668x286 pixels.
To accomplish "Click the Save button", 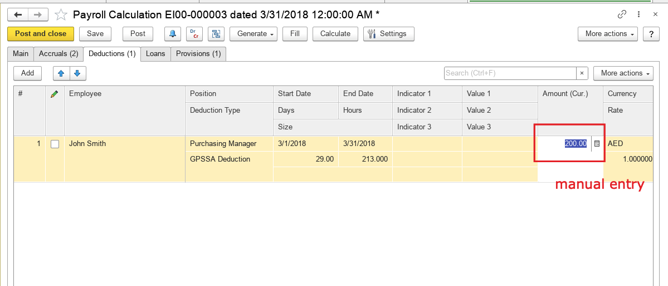I will 95,34.
